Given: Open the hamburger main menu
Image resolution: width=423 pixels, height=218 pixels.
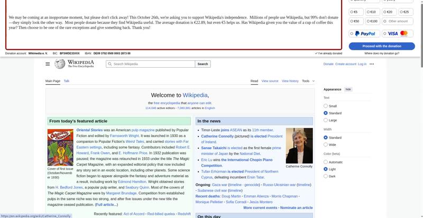Looking at the screenshot, I should coord(48,64).
